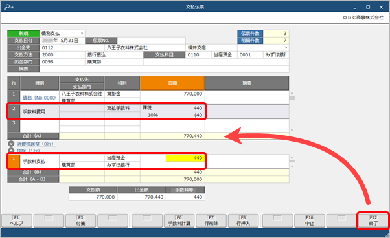This screenshot has height=238, width=390.
Task: Click the 銀行振込 payment method name
Action: coord(115,54)
